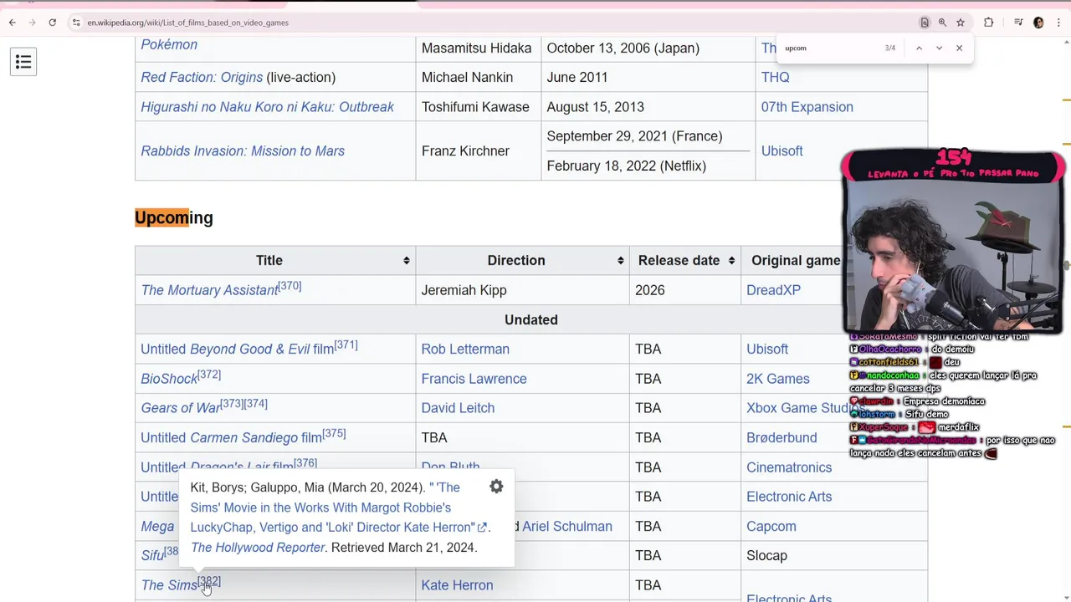This screenshot has height=602, width=1071.
Task: Follow the BioShock film link
Action: click(x=168, y=379)
